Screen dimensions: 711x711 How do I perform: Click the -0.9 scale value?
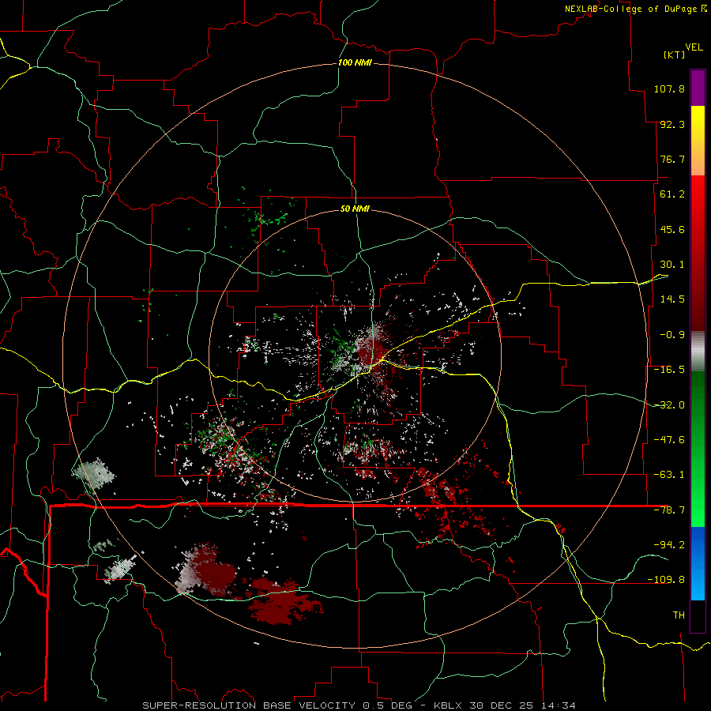(x=672, y=335)
